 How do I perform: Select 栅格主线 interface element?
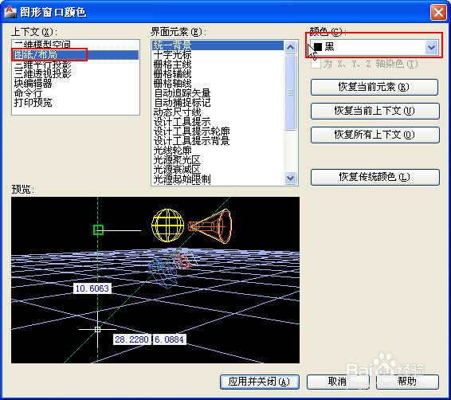218,64
